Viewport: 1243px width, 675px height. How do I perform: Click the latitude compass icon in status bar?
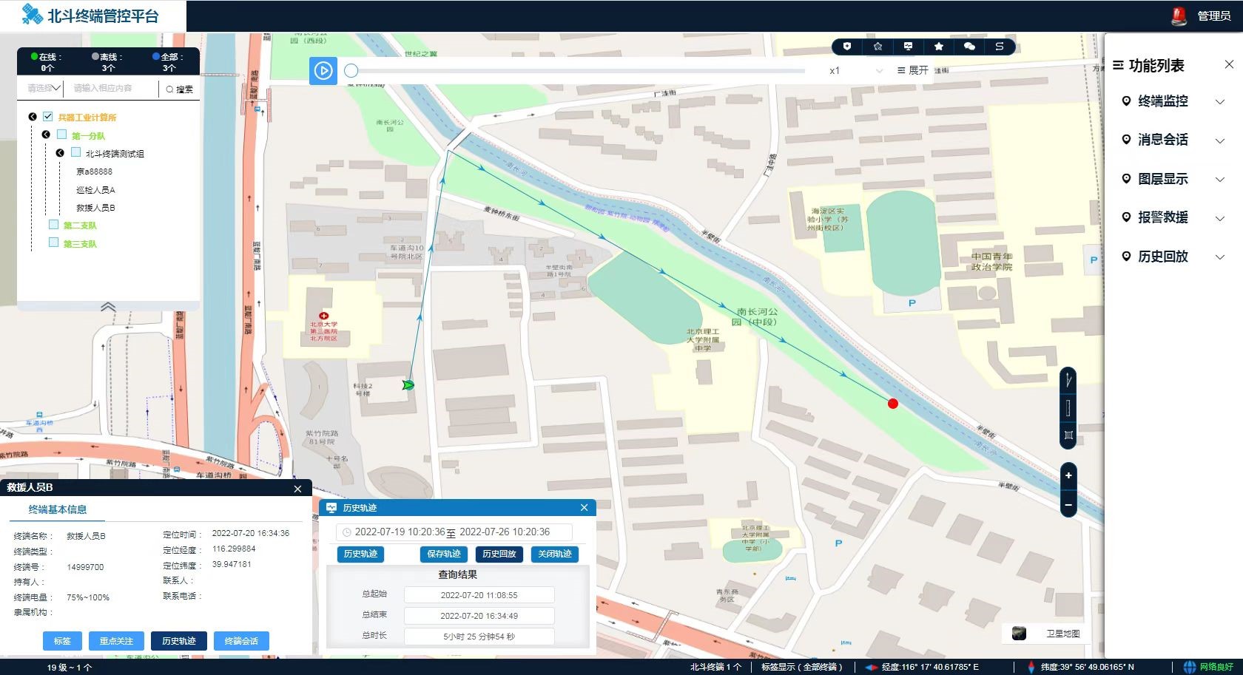pyautogui.click(x=1031, y=667)
